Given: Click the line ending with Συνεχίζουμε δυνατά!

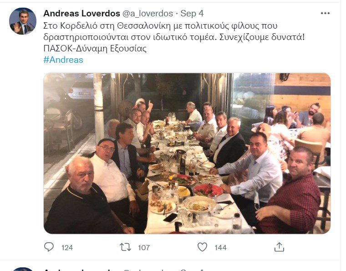Looking at the screenshot, I should (x=174, y=37).
